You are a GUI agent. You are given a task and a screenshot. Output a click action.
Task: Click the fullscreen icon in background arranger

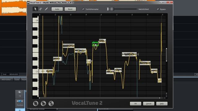click(196, 74)
